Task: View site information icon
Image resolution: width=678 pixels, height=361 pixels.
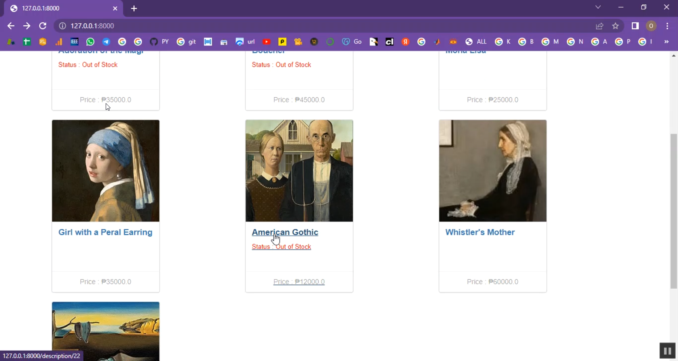Action: pyautogui.click(x=62, y=26)
